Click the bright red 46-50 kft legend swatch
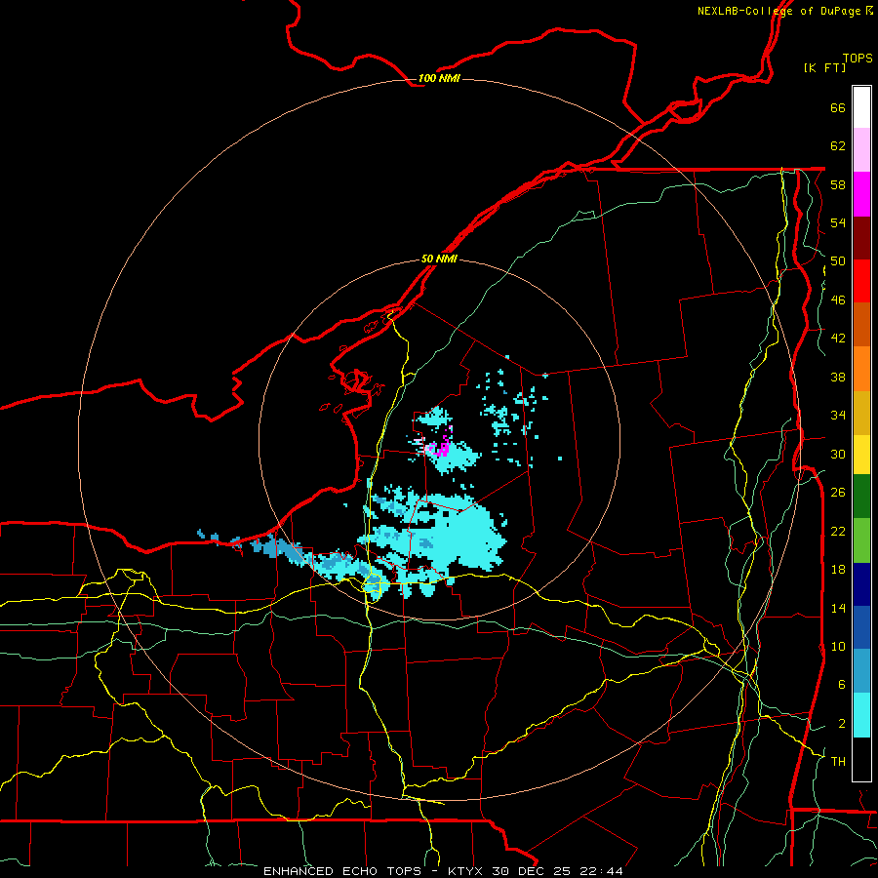 tap(861, 281)
